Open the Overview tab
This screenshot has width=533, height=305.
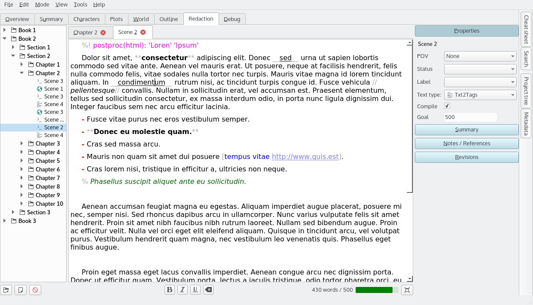[x=17, y=19]
